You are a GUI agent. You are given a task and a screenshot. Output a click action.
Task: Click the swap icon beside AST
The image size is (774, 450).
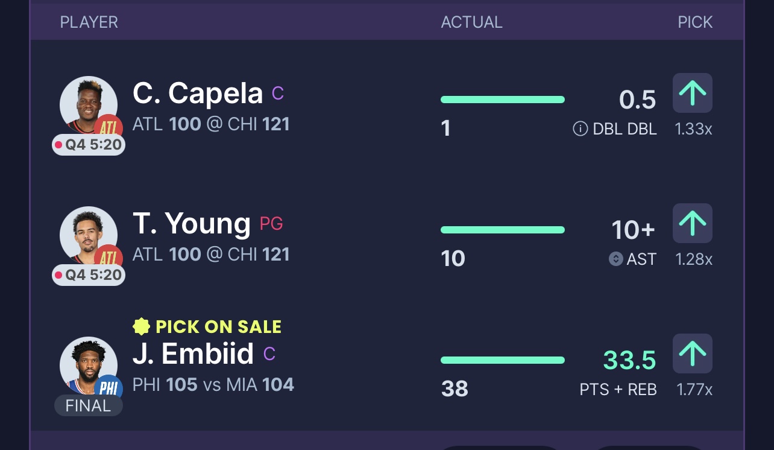pos(615,259)
